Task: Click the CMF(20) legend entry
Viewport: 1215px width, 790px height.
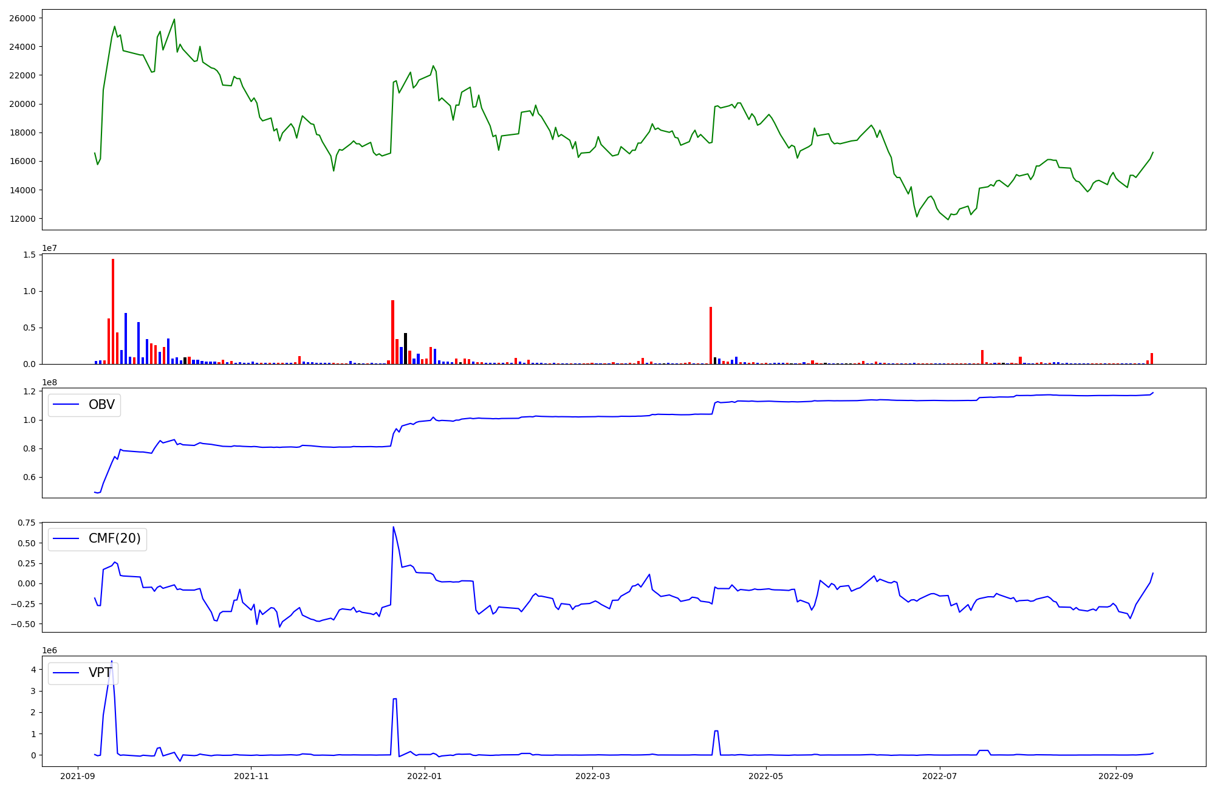Action: [114, 538]
